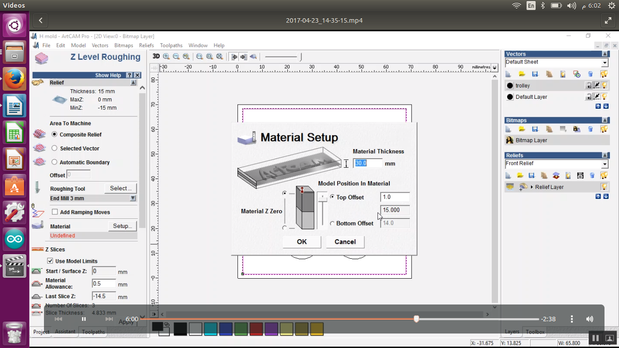Click the zoom out magnifier icon

point(176,57)
